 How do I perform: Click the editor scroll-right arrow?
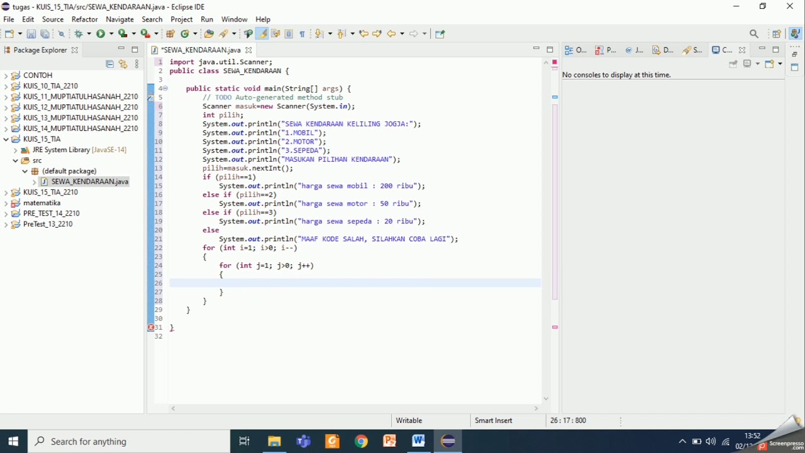[536, 408]
